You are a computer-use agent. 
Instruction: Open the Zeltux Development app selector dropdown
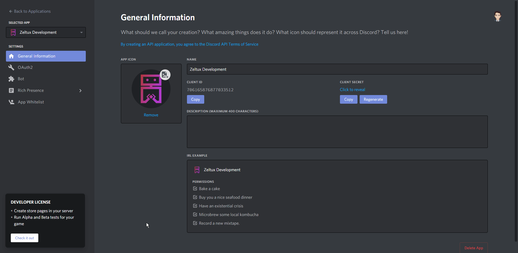click(x=46, y=32)
